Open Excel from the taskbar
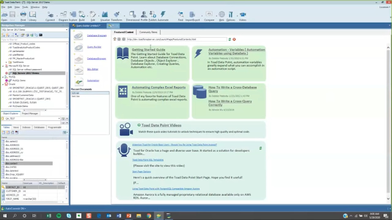The width and height of the screenshot is (392, 220). point(49,216)
